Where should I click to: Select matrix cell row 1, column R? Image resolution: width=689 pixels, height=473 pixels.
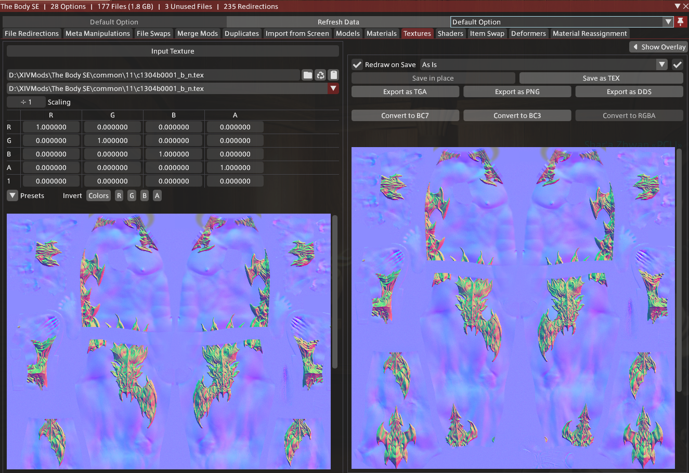(x=51, y=181)
